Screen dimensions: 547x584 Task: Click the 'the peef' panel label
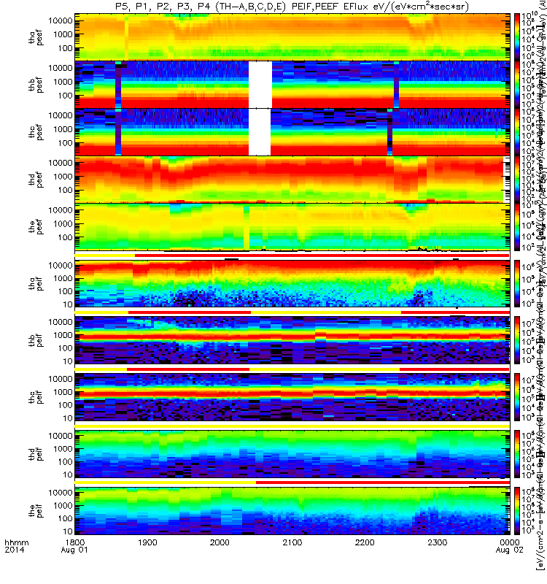[x=36, y=227]
